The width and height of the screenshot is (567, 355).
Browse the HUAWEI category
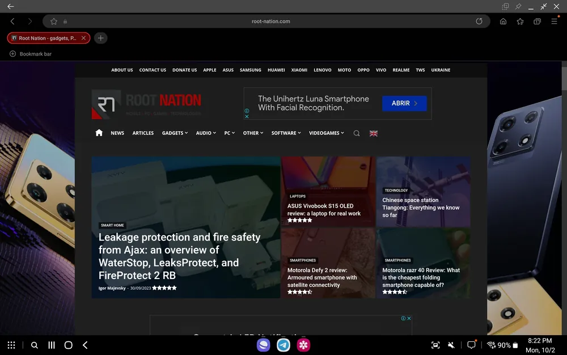click(276, 70)
